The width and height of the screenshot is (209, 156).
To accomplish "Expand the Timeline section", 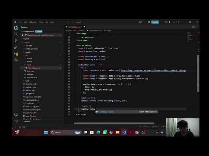I will point(27,122).
